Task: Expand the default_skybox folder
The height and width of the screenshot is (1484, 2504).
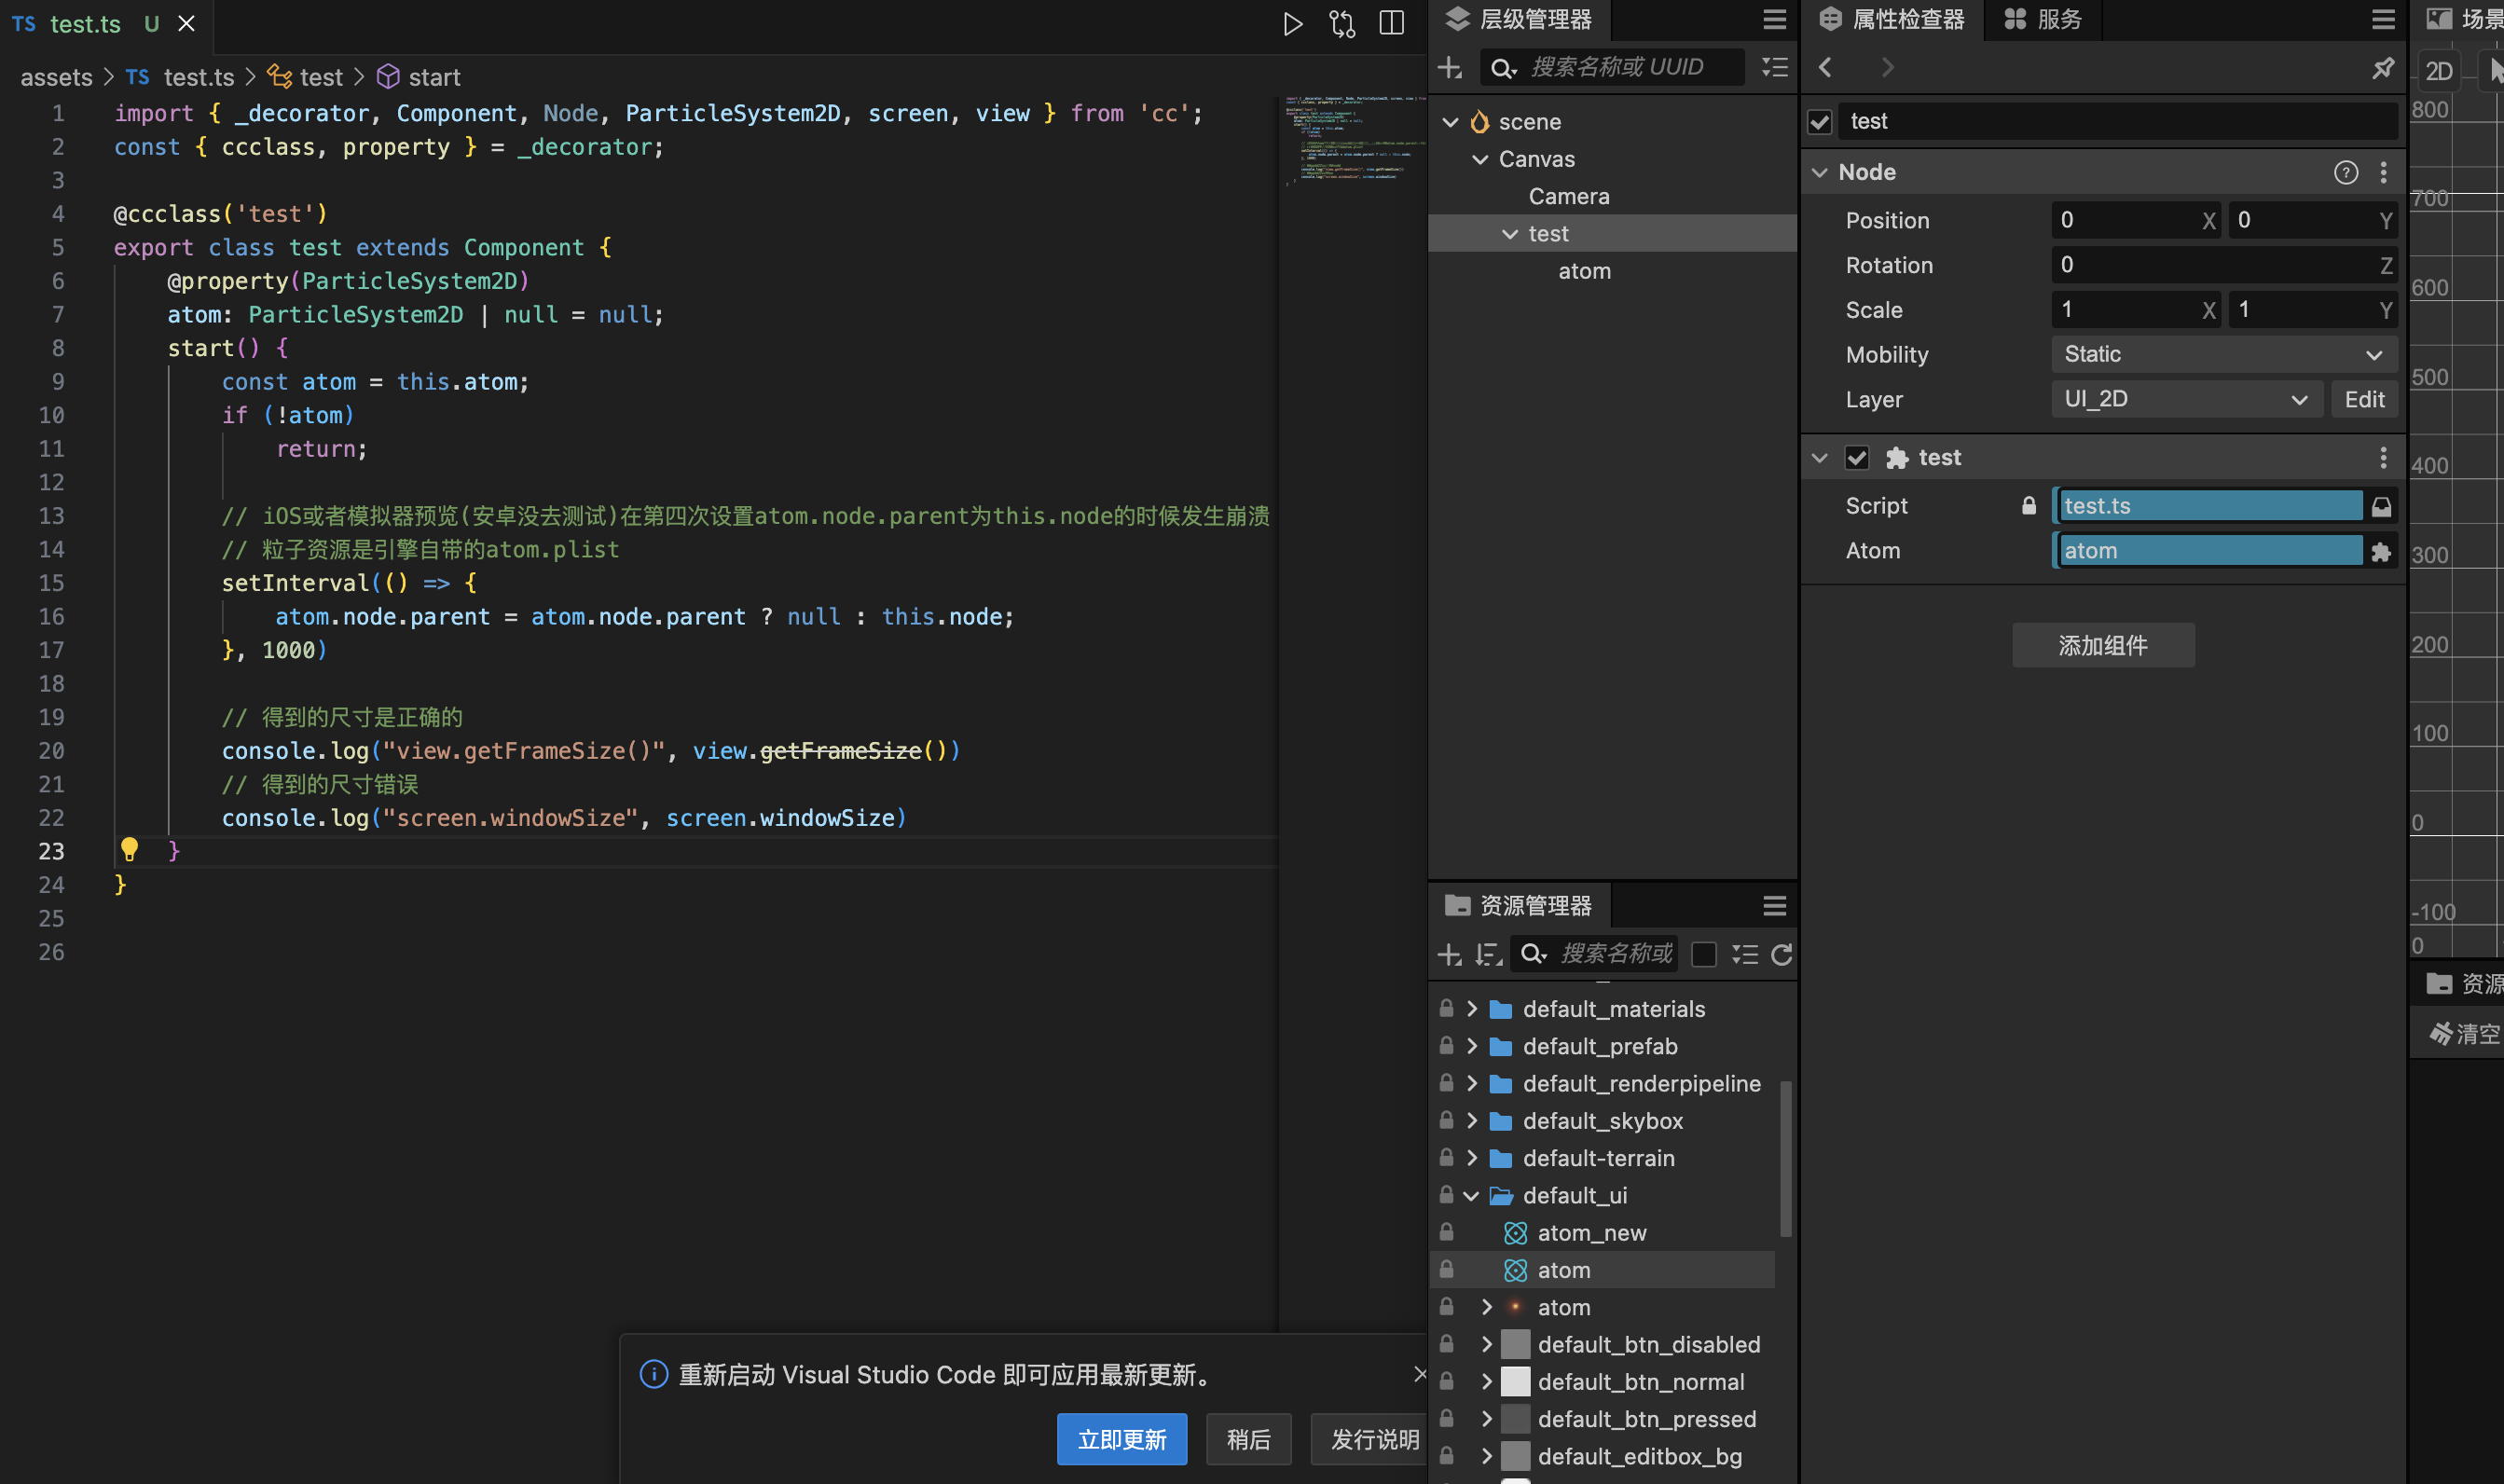Action: point(1472,1121)
